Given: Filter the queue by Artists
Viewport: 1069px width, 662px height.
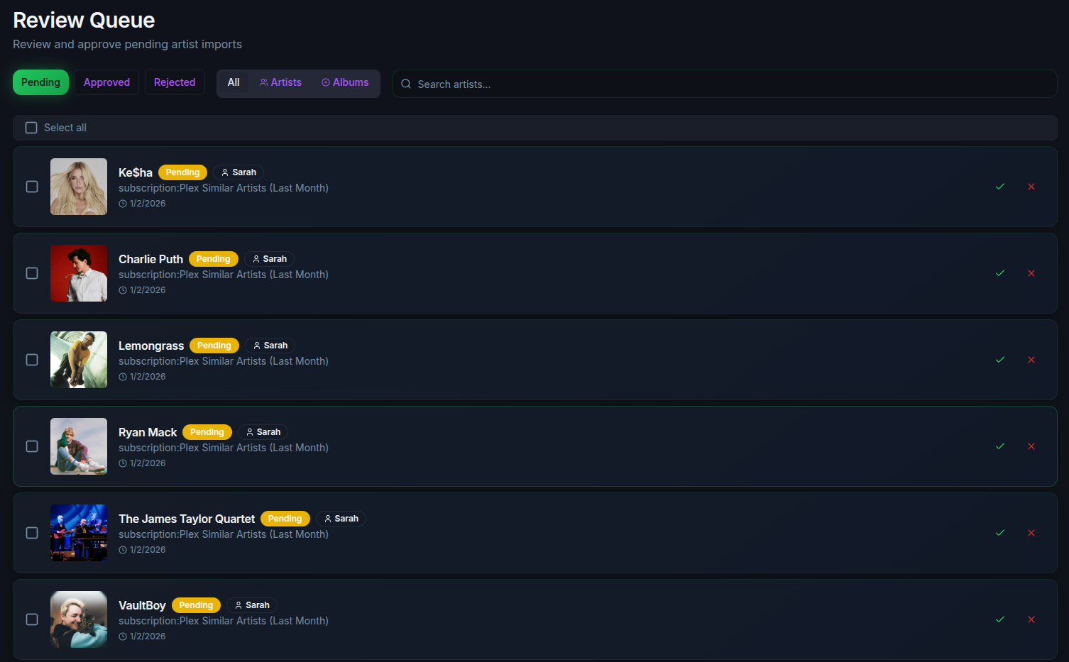Looking at the screenshot, I should [x=280, y=82].
